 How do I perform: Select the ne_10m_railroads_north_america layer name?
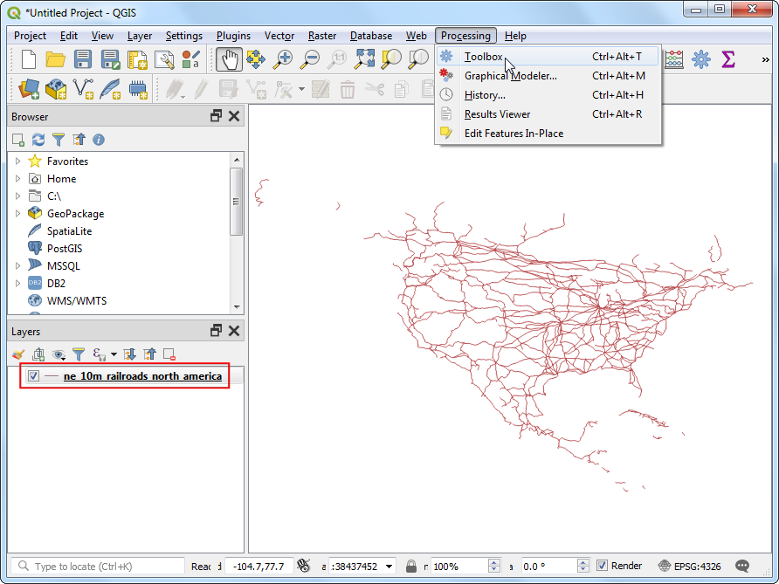[x=142, y=376]
